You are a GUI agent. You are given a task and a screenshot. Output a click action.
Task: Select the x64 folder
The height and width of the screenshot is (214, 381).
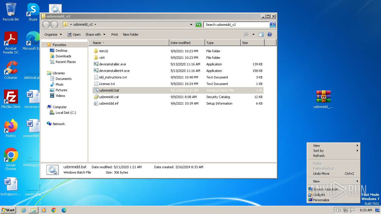pos(102,58)
